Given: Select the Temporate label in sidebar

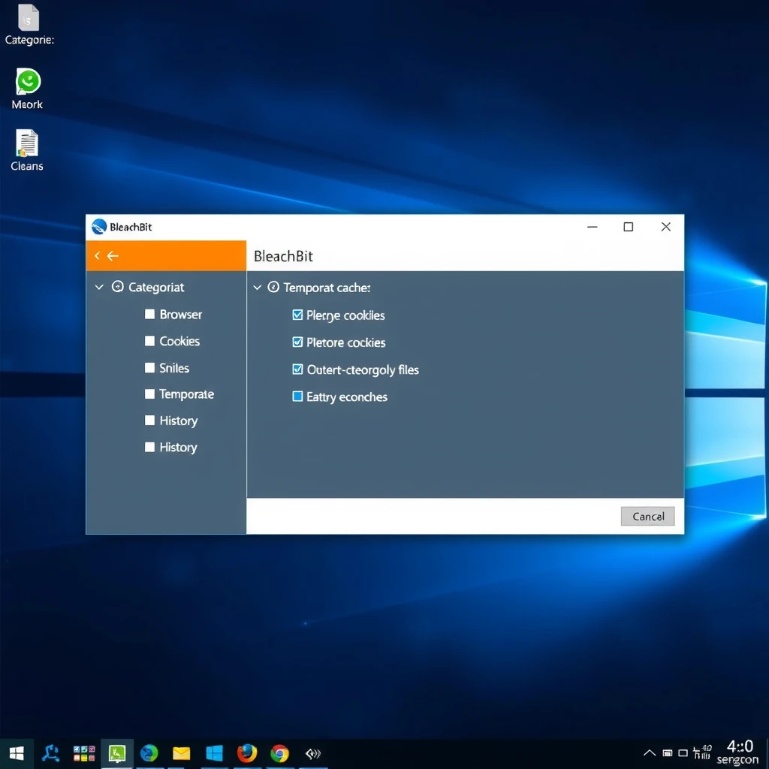Looking at the screenshot, I should 186,394.
